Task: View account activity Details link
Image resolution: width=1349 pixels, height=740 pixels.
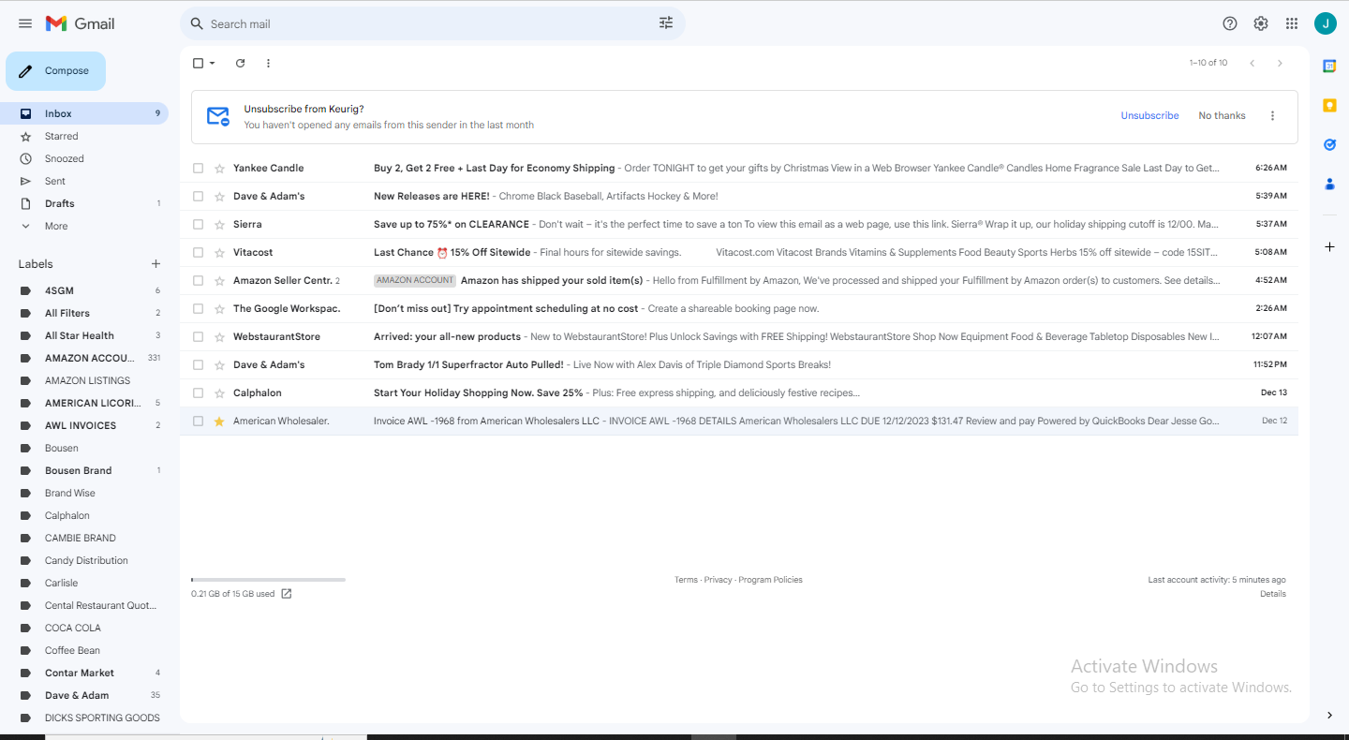Action: pos(1273,594)
